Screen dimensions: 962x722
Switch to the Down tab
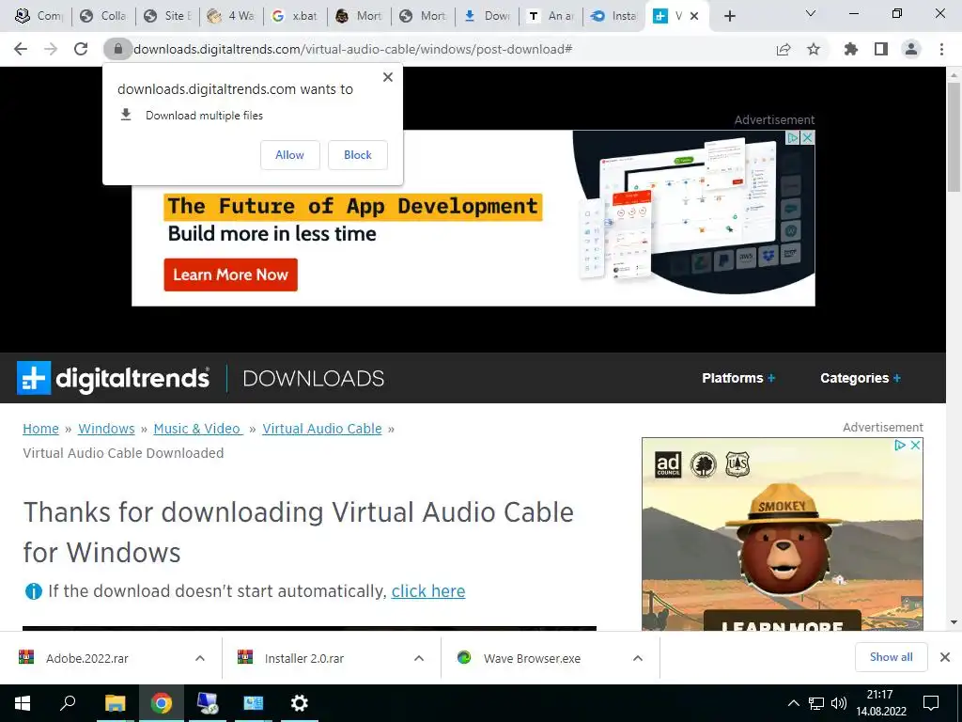coord(487,17)
